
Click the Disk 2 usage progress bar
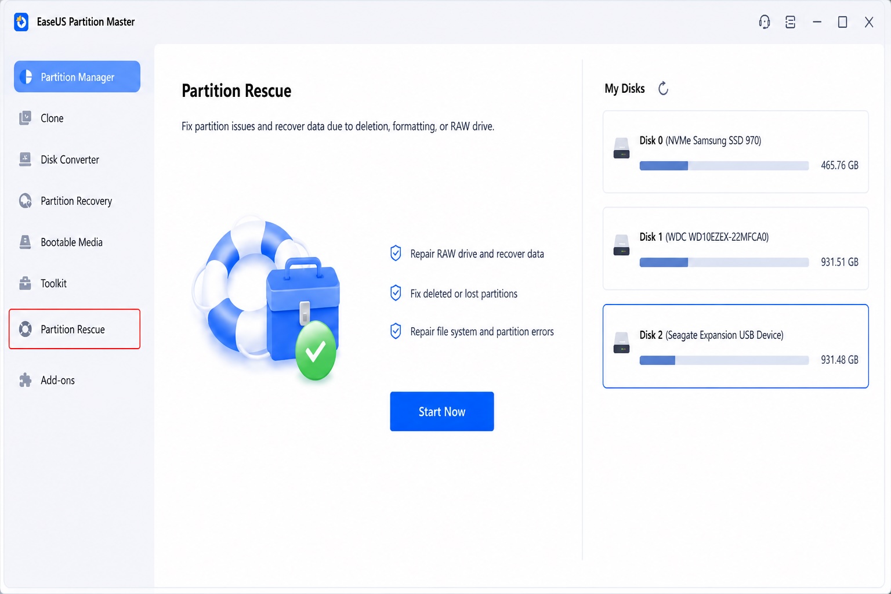(724, 360)
